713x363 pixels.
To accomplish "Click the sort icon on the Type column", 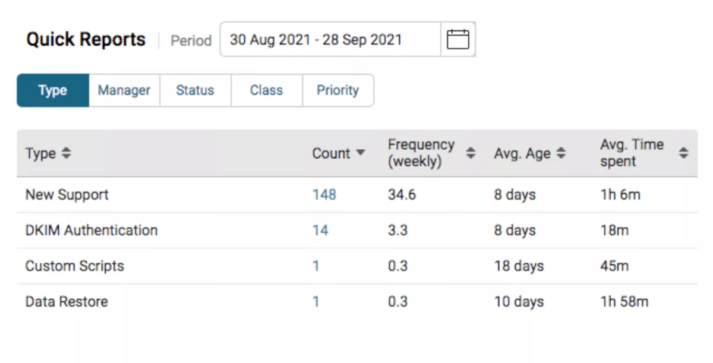I will click(x=65, y=153).
